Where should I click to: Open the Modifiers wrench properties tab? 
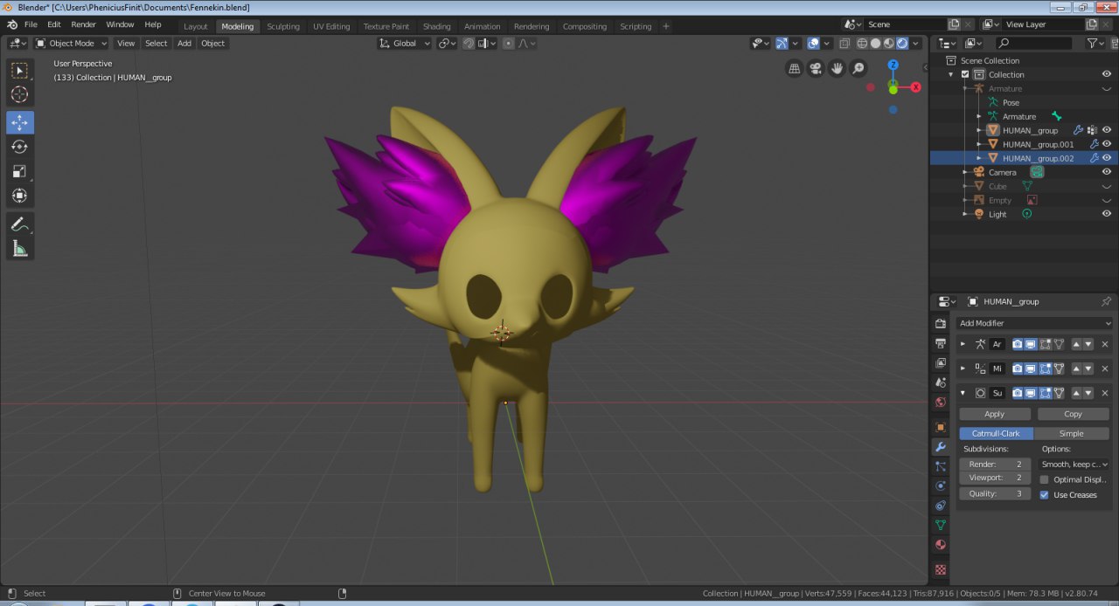tap(941, 446)
